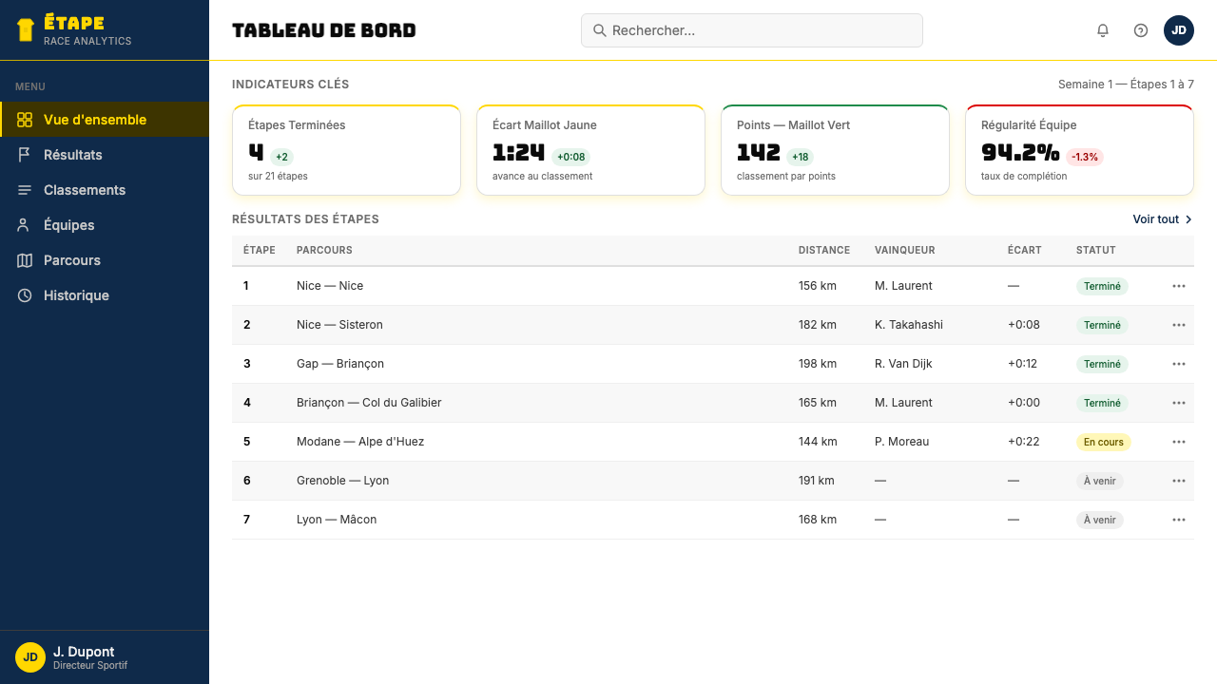Click Semaine 1 — Étapes 1 à 7 label

pyautogui.click(x=1126, y=85)
